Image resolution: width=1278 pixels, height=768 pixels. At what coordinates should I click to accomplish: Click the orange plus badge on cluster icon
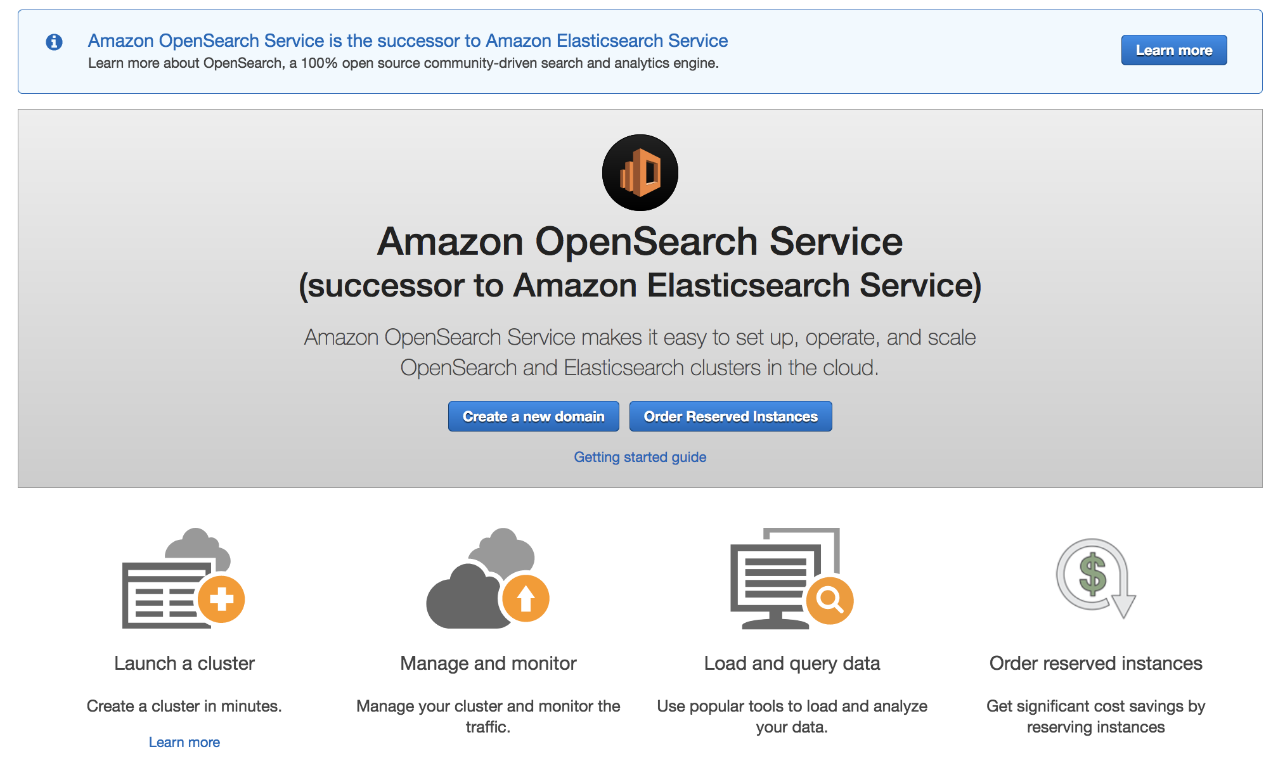(x=222, y=599)
